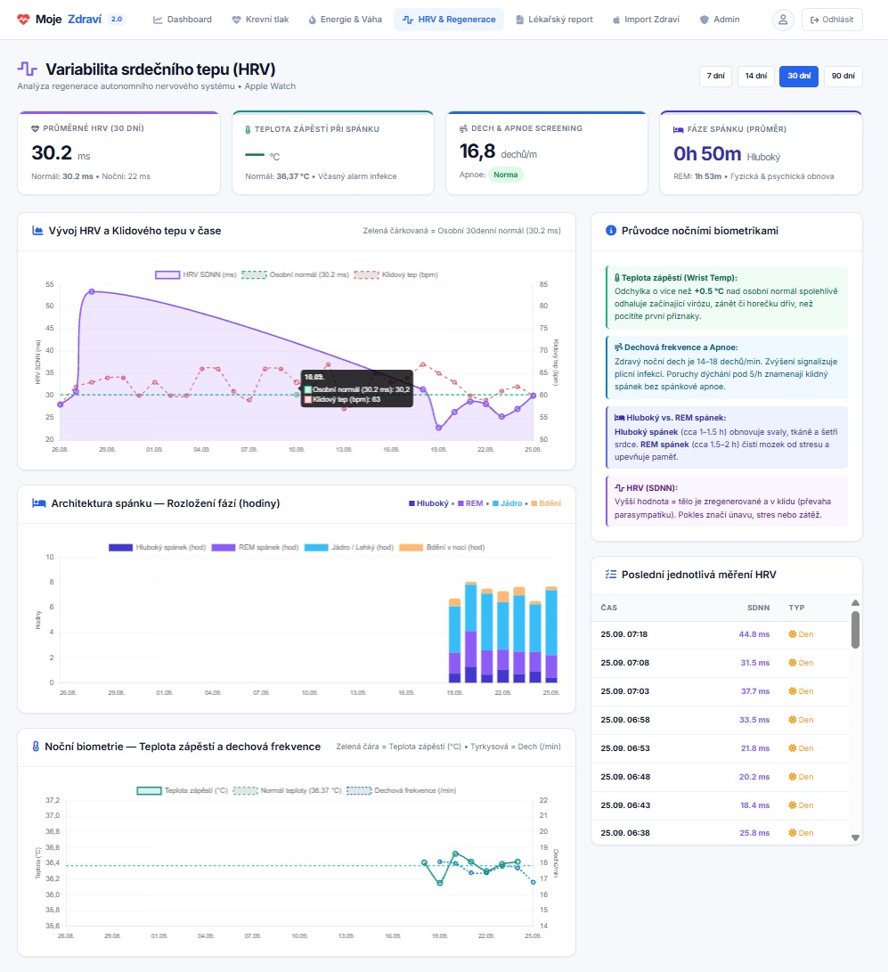Click the heart logo of Moje Zdraví
The image size is (888, 972).
coord(23,20)
